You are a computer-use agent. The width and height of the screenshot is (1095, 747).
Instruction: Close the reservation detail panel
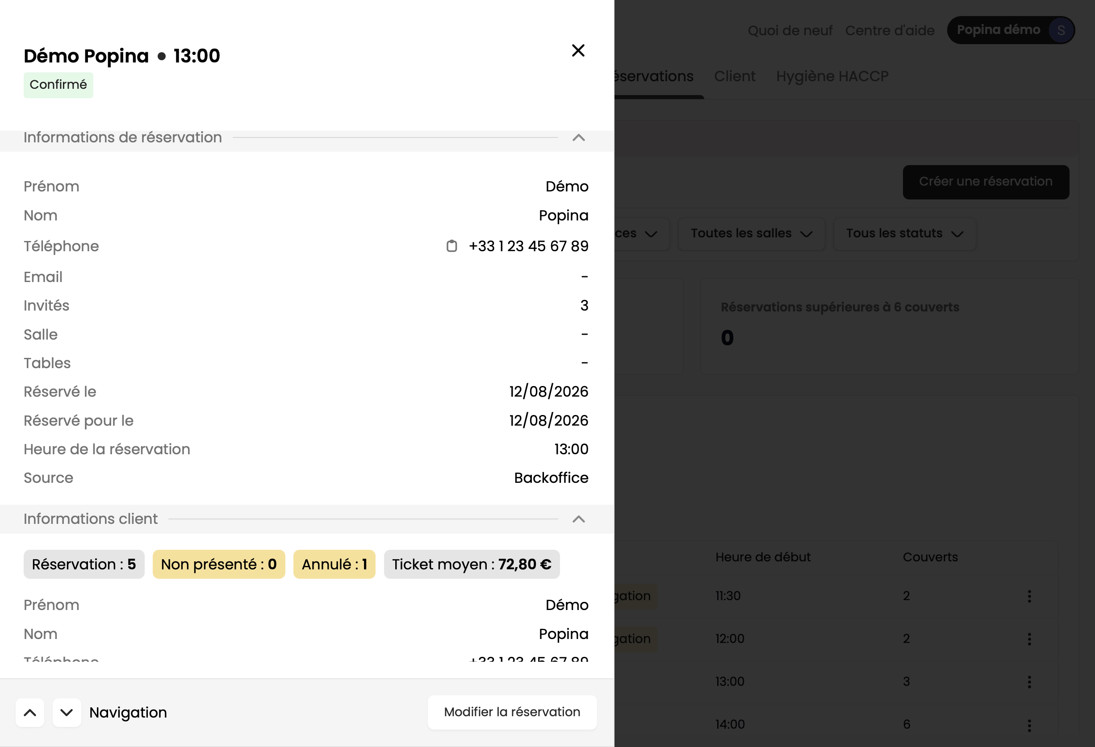pos(578,50)
